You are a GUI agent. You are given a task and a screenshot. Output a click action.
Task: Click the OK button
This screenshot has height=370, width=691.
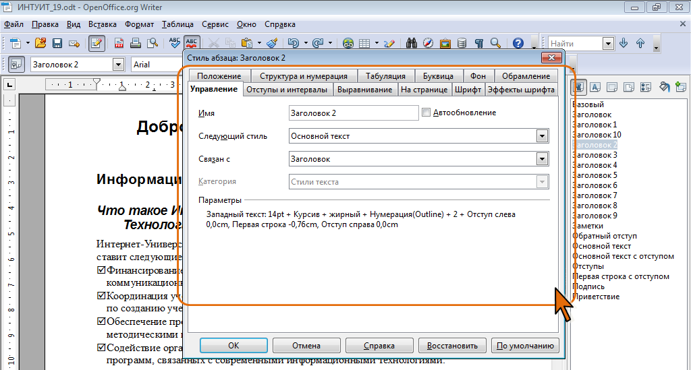(x=233, y=345)
